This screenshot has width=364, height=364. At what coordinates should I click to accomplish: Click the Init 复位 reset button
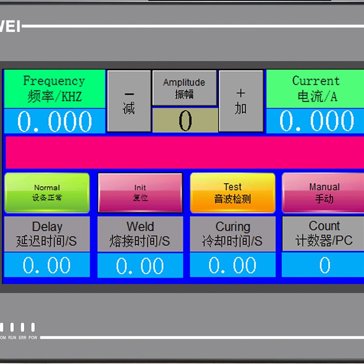point(140,192)
